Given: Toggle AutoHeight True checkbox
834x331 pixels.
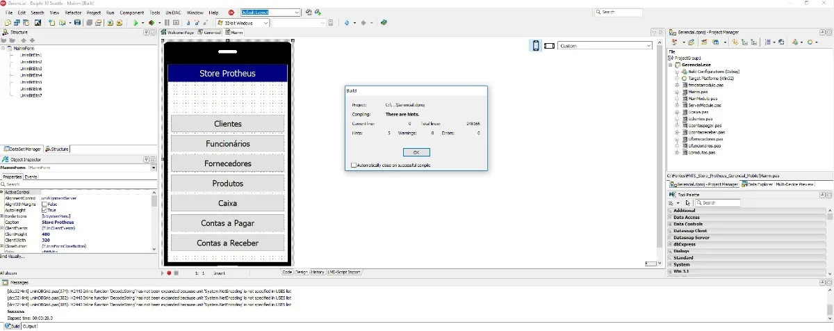Looking at the screenshot, I should tap(45, 210).
